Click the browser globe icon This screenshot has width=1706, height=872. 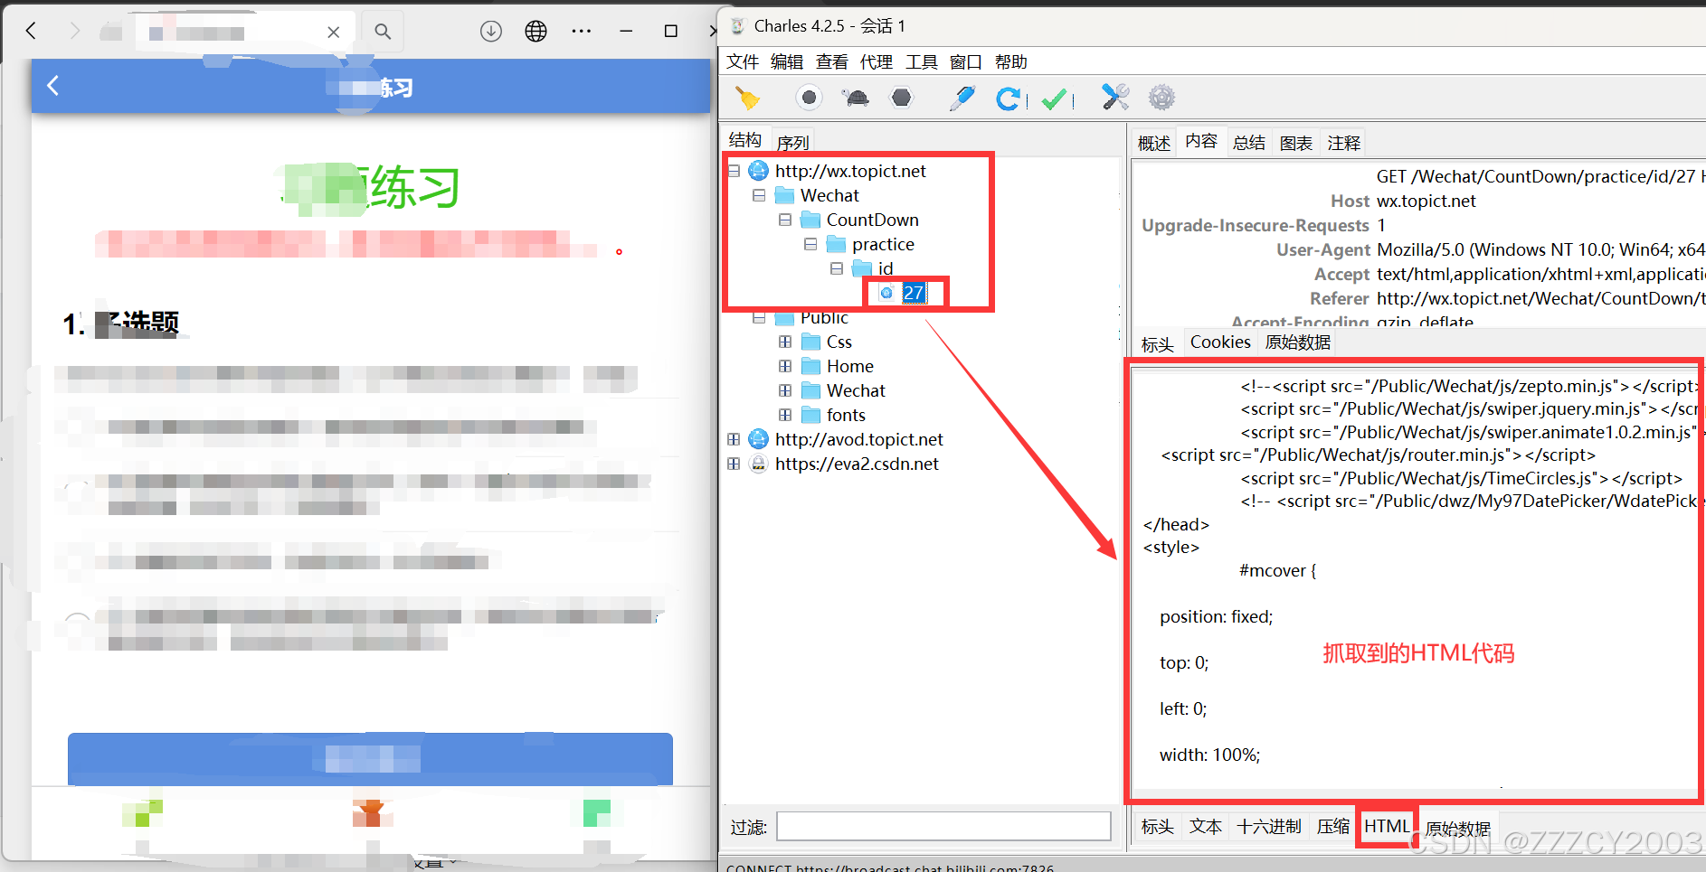point(535,32)
